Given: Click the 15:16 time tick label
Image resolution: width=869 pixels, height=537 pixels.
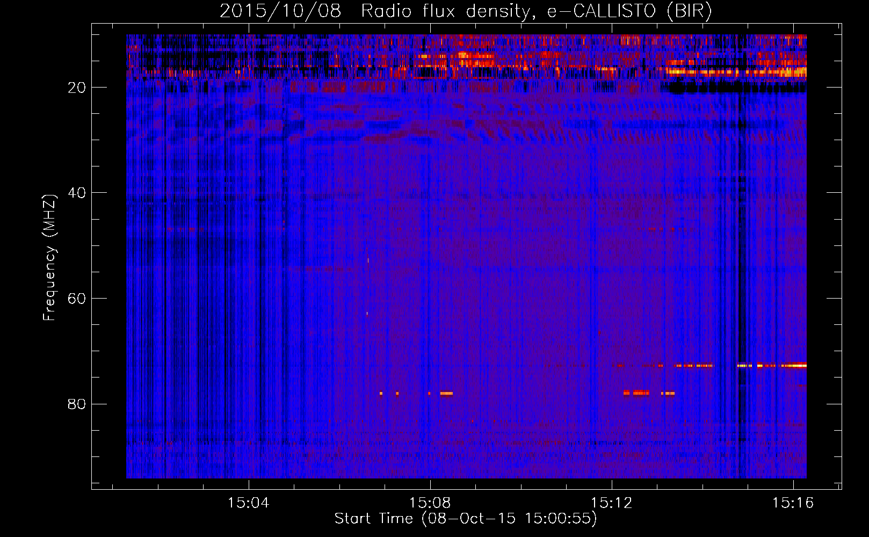Looking at the screenshot, I should [x=793, y=503].
